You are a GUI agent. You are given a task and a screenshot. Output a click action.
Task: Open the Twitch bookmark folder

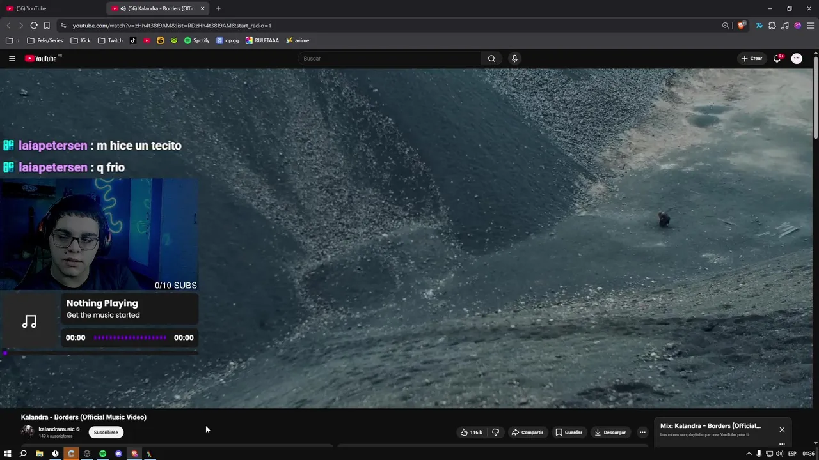[x=110, y=40]
